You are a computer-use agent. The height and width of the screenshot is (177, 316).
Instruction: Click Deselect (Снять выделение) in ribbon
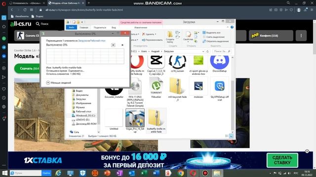tap(213, 37)
